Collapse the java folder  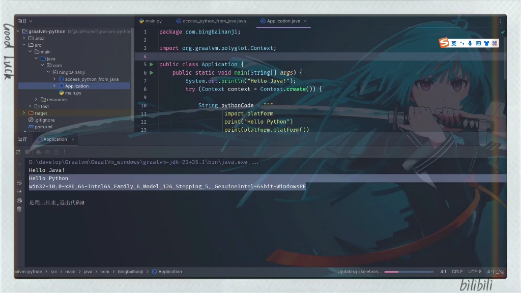[x=36, y=58]
